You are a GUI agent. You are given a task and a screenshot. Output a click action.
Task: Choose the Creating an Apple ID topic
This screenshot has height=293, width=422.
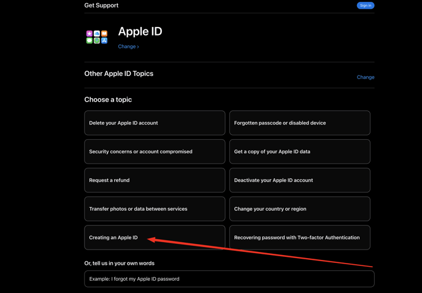(x=155, y=238)
